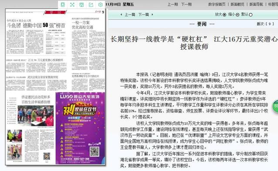Click the zoom-out icon next to 缩小

pyautogui.click(x=237, y=15)
